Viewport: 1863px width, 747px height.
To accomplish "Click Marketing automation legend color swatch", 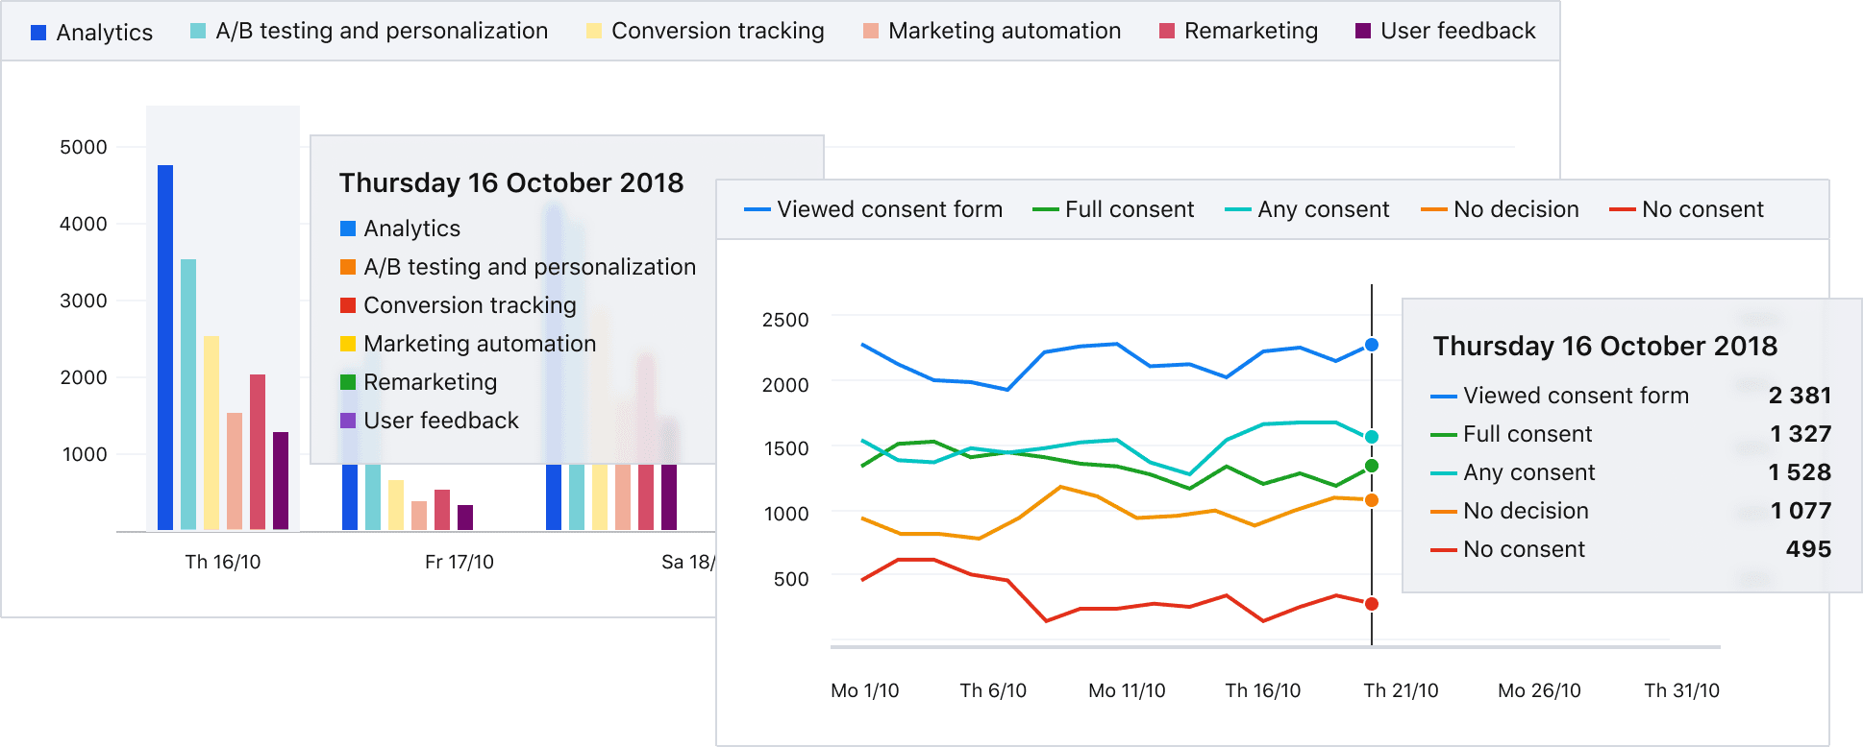I will pyautogui.click(x=871, y=31).
